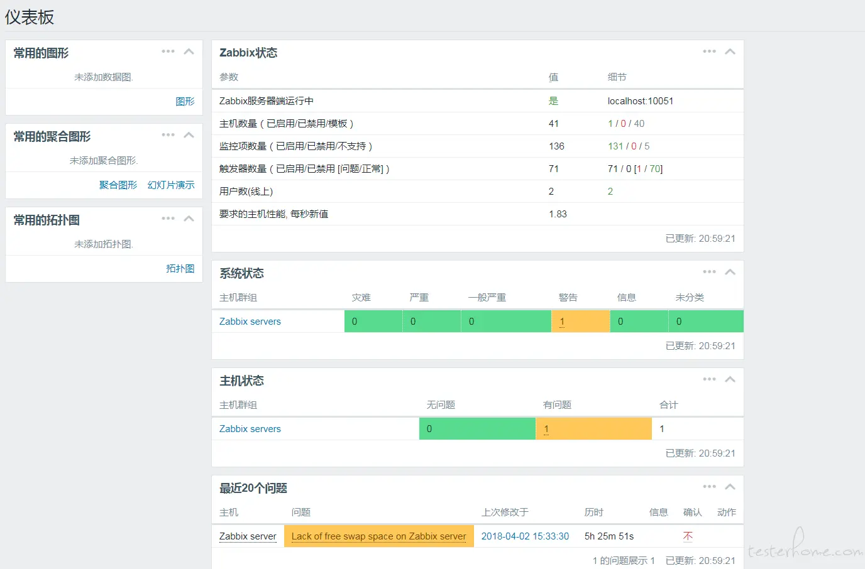Open Zabbix servers in 系统状态 table
This screenshot has width=865, height=569.
click(x=250, y=322)
